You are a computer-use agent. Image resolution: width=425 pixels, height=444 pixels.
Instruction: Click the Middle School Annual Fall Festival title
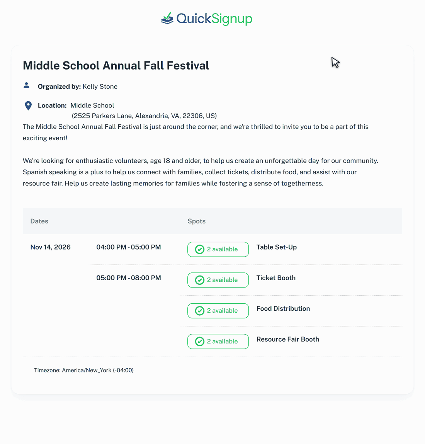pyautogui.click(x=116, y=65)
